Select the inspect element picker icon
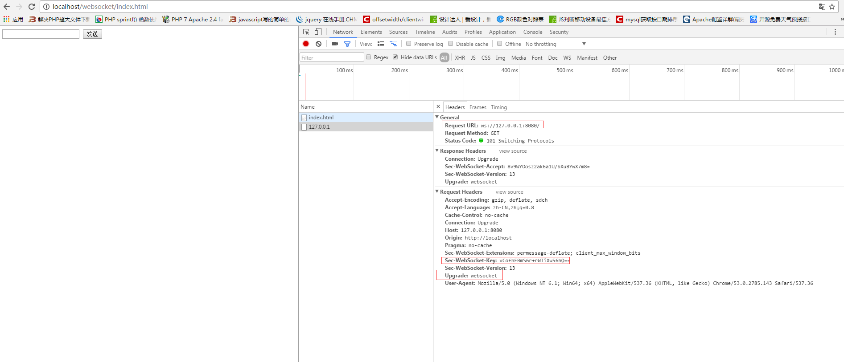844x362 pixels. coord(306,32)
